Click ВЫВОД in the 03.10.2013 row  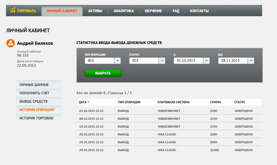click(x=123, y=111)
